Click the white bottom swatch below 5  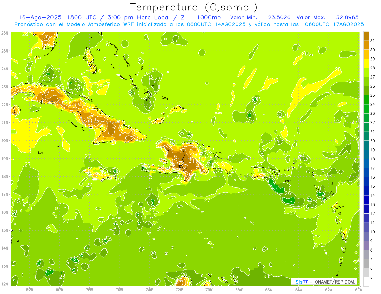366,282
